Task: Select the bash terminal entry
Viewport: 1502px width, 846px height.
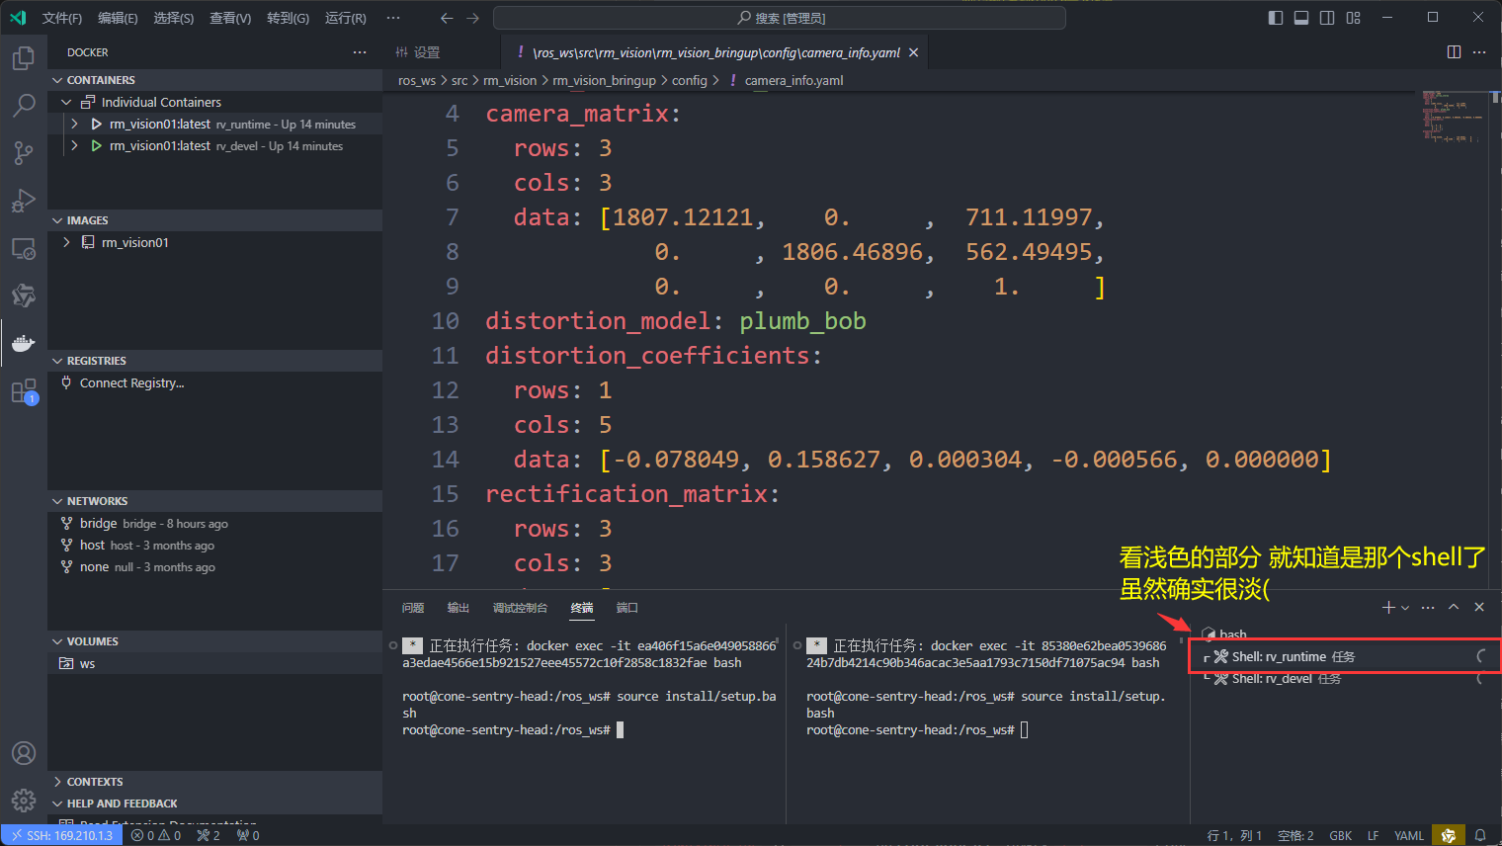Action: tap(1344, 634)
